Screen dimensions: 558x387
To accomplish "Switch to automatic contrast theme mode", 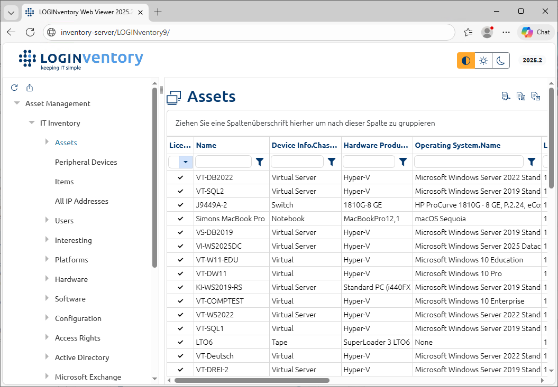I will (466, 61).
